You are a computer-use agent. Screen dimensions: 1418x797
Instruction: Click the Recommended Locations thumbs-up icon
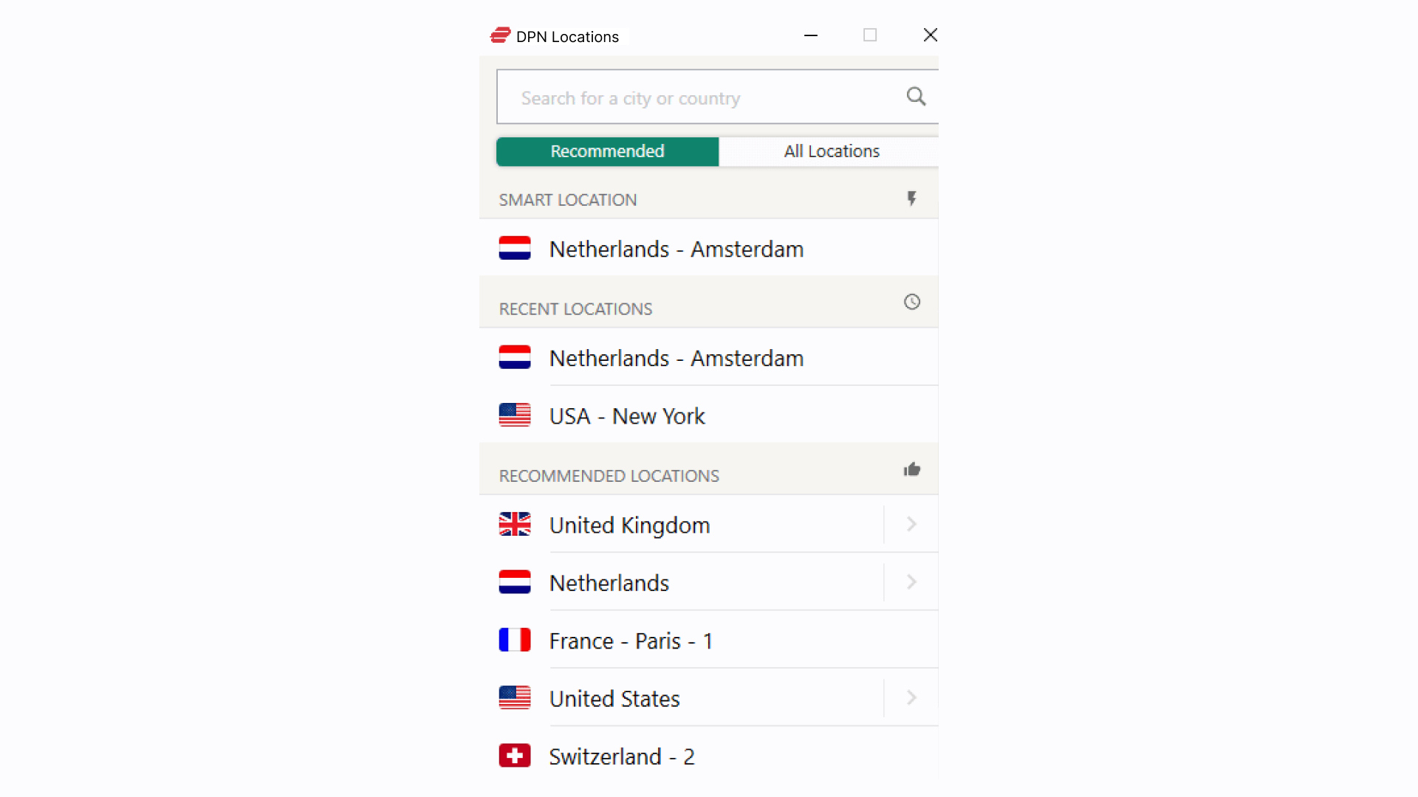pos(911,469)
